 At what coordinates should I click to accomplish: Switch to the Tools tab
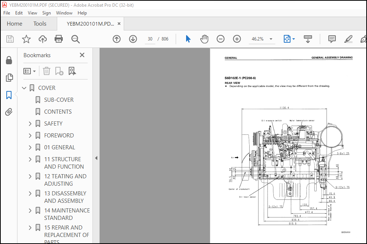(40, 24)
